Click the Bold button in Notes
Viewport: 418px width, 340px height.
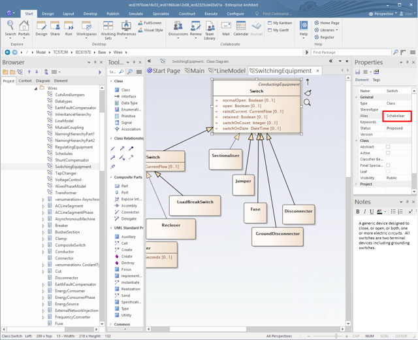(x=358, y=212)
